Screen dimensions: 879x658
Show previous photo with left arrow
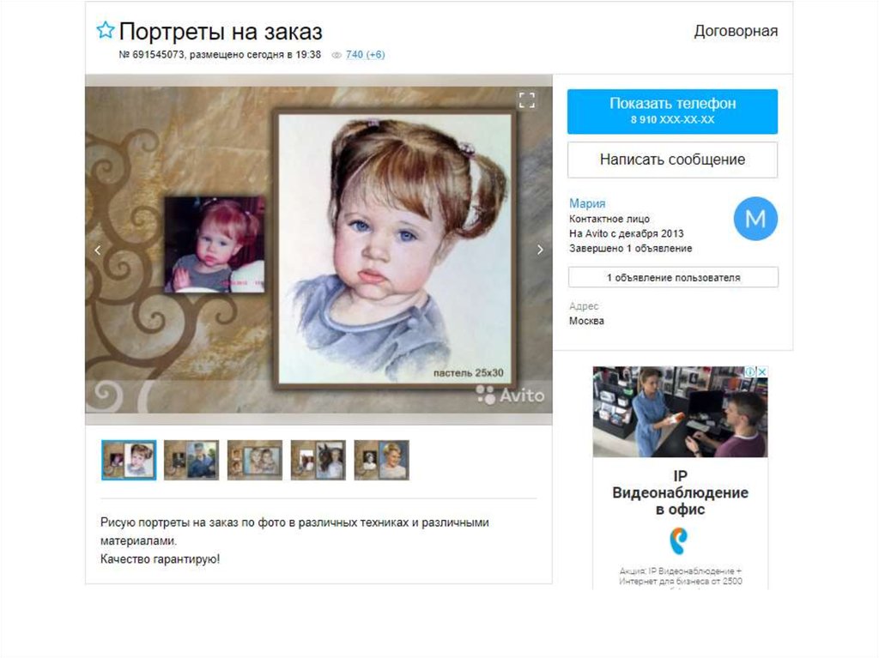point(98,250)
